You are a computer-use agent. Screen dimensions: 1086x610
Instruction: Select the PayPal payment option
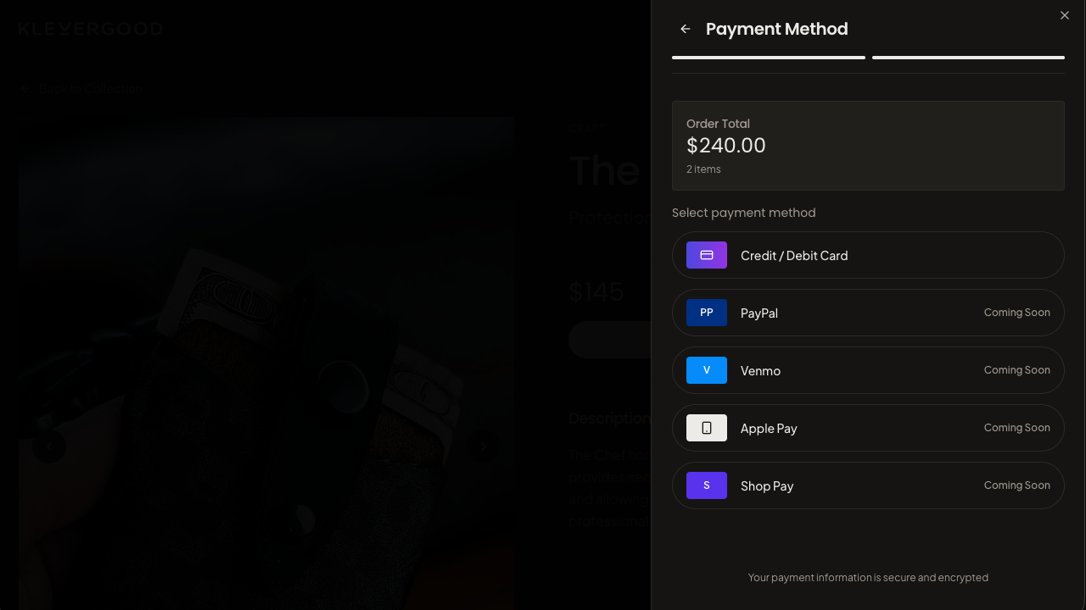click(x=868, y=313)
